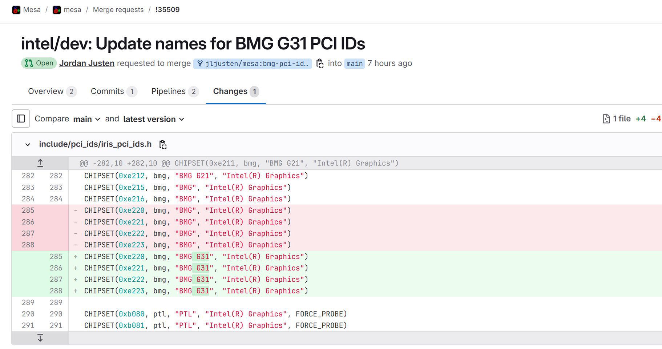Screen dimensions: 662x349
Task: Open the source branch jljusten/mesa link
Action: point(253,64)
